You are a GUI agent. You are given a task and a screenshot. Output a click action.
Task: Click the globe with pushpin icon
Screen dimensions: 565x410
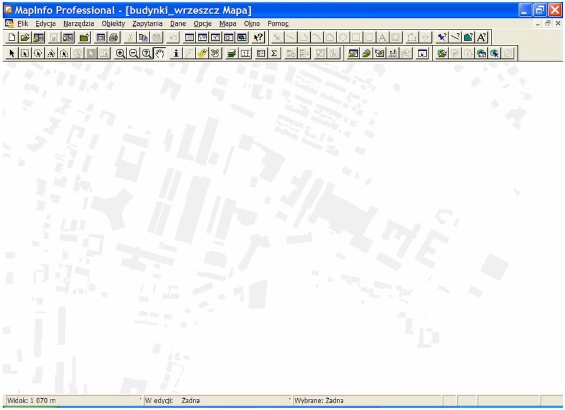pos(494,54)
